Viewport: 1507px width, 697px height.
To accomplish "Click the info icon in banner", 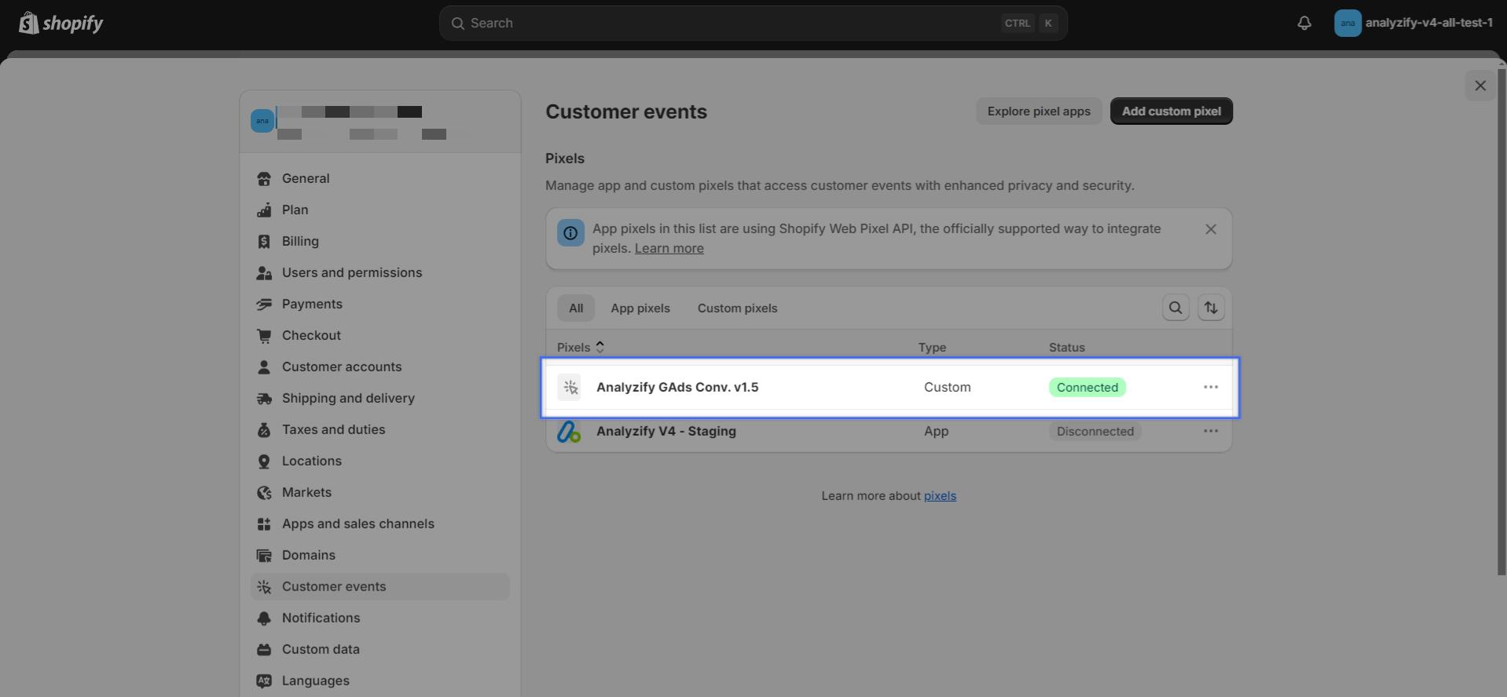I will 570,232.
